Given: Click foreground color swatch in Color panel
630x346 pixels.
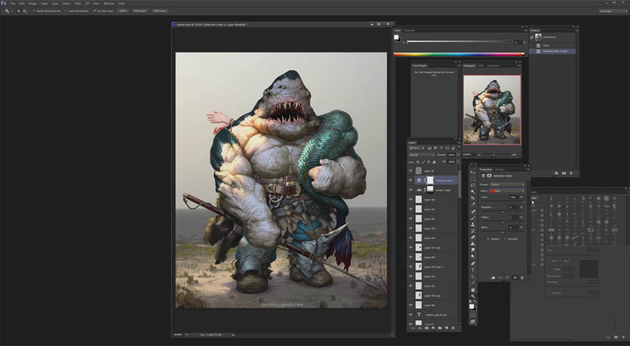Looking at the screenshot, I should (396, 37).
